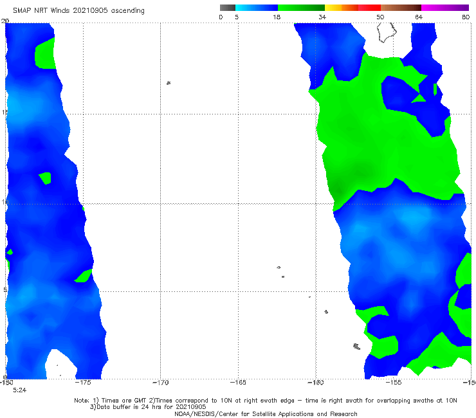This screenshot has width=476, height=418.
Task: Pick the yellow segment just after 34
Action: pos(333,8)
